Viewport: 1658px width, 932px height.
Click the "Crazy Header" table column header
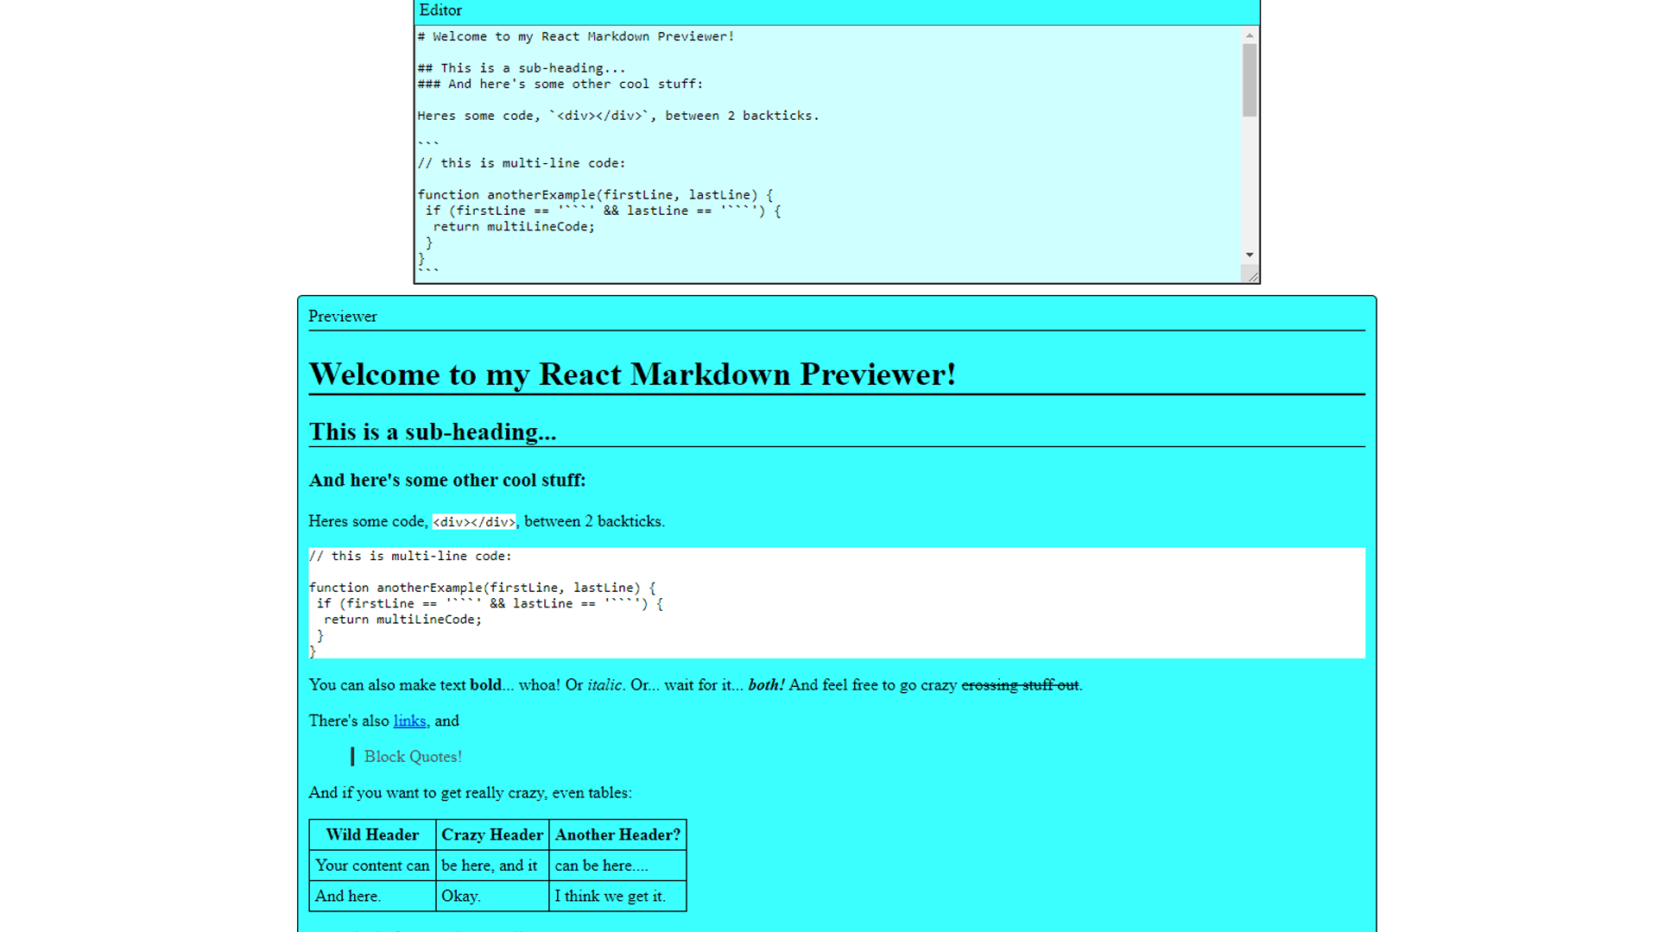(x=492, y=834)
